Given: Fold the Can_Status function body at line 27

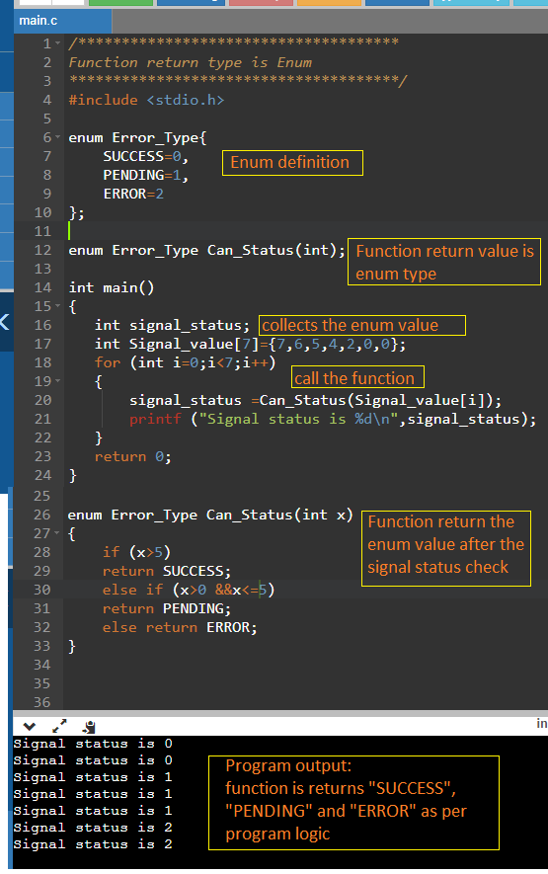Looking at the screenshot, I should tap(57, 533).
